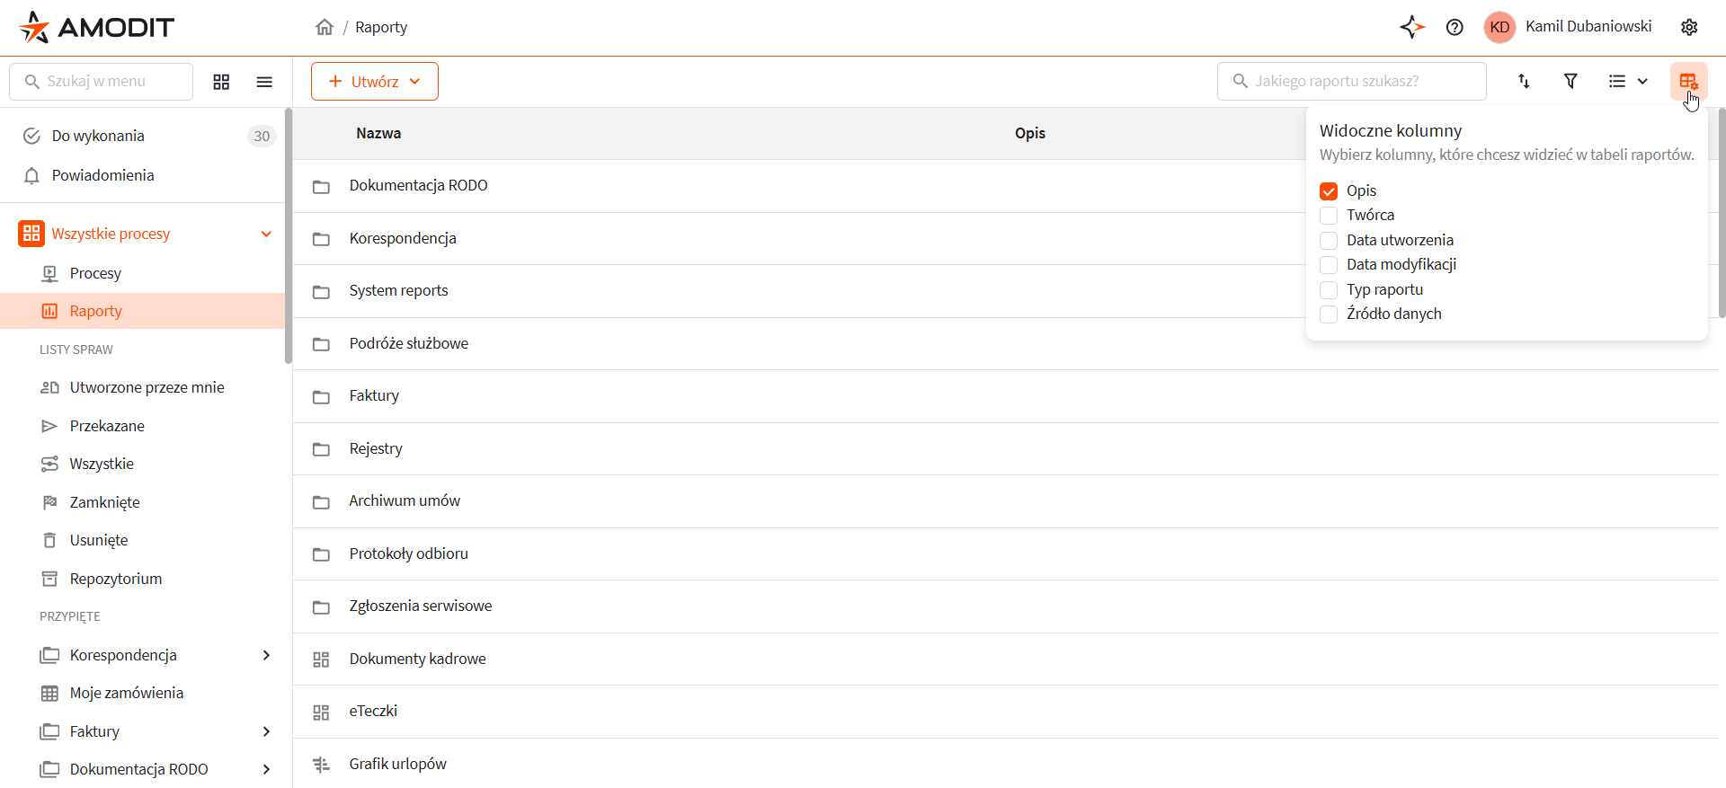Check the Data modyfikacji column checkbox
Screen dimensions: 1726x788
pyautogui.click(x=1329, y=265)
